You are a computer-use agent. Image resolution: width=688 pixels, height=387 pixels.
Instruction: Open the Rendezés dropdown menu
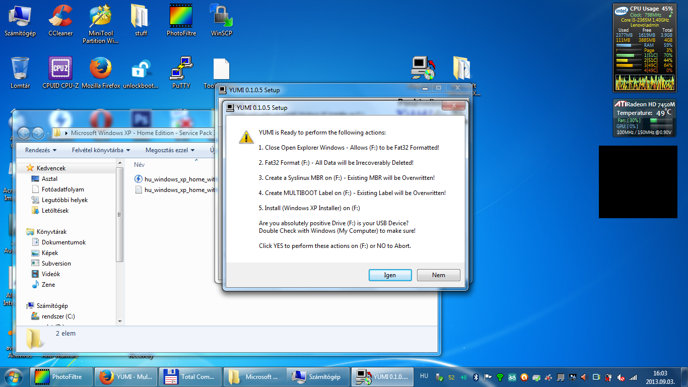[41, 150]
